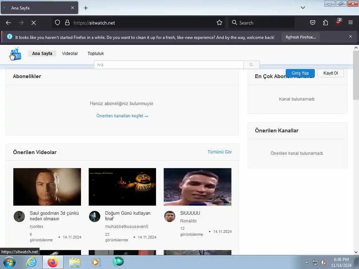Screen dimensions: 359x269
Task: Open the tracking protection shield icon
Action: [57, 23]
